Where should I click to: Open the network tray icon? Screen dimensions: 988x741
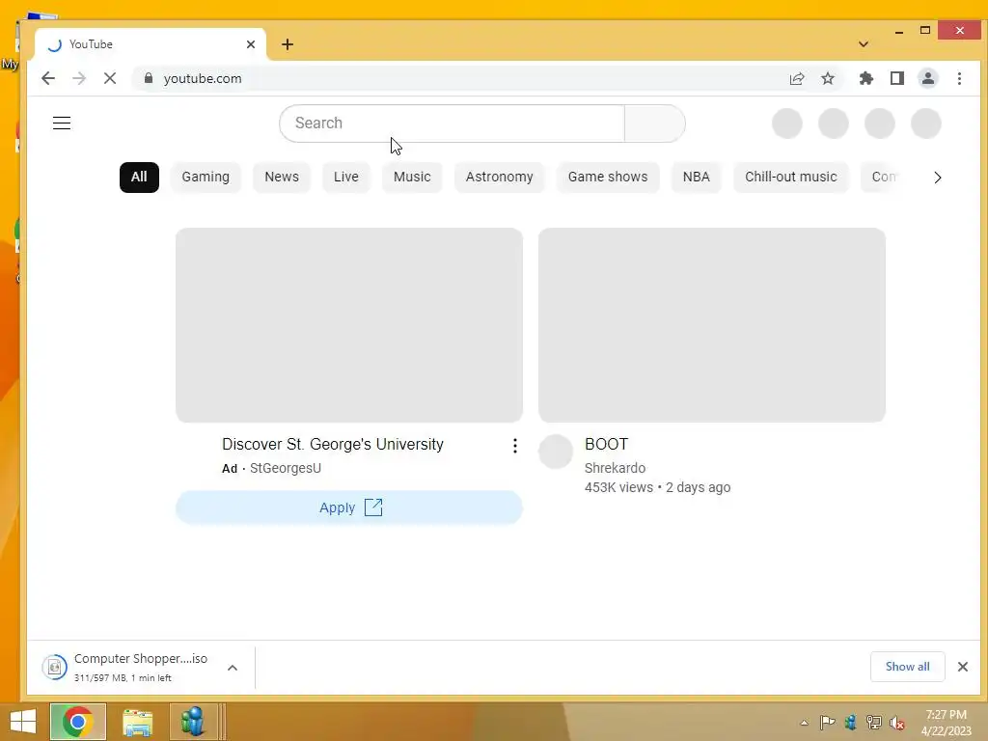coord(873,723)
